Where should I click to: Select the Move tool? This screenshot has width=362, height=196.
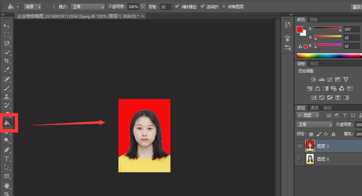coord(7,26)
